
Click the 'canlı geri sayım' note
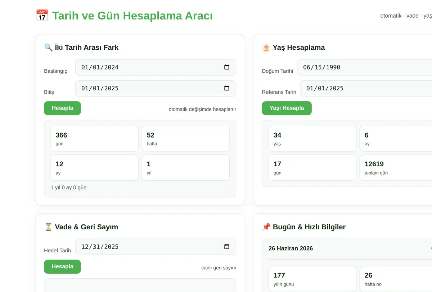click(x=219, y=268)
